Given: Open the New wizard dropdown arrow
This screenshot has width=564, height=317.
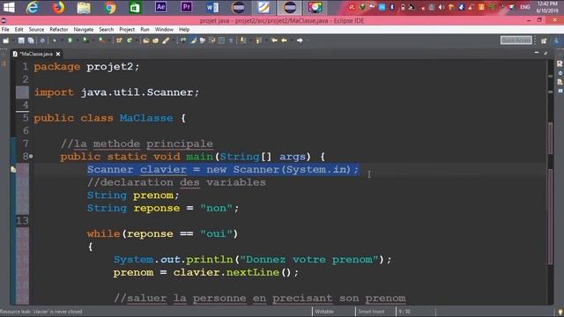Looking at the screenshot, I should point(13,41).
